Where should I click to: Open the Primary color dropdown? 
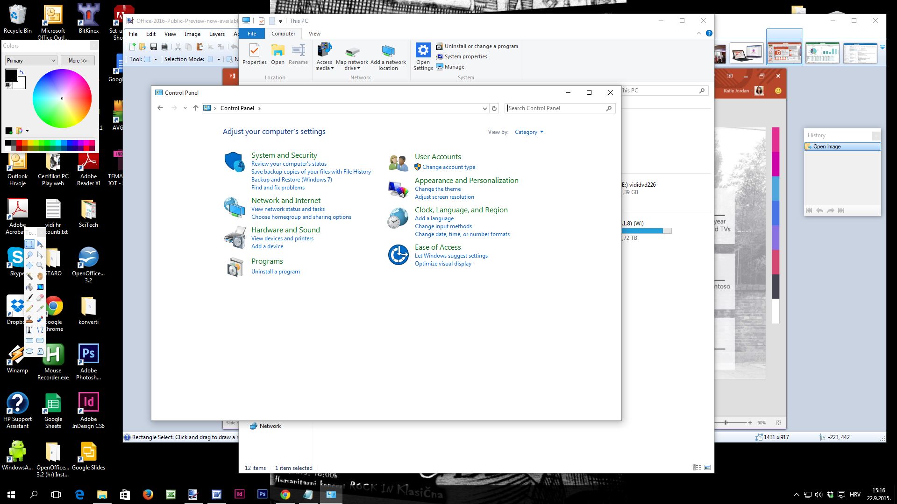point(31,61)
